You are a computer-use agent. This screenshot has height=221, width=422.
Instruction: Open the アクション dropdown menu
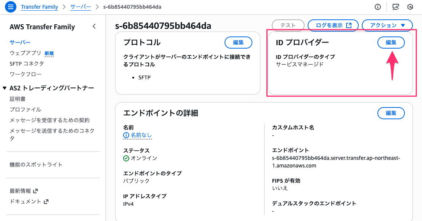[387, 25]
